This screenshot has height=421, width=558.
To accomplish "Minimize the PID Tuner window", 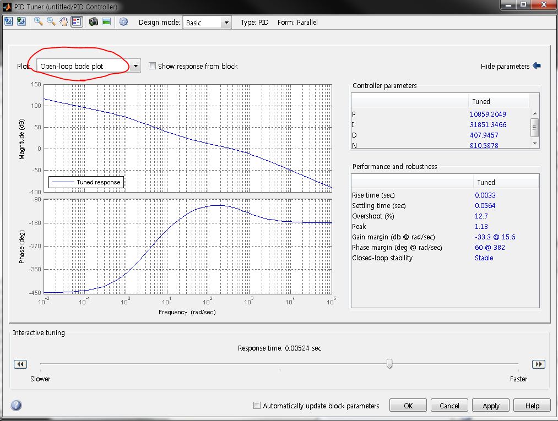I will (x=508, y=5).
